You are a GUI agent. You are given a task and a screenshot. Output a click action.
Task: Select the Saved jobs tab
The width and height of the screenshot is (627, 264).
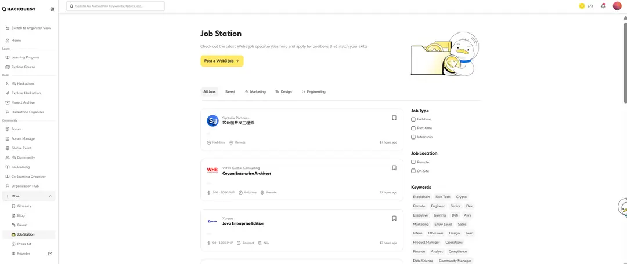pos(230,91)
